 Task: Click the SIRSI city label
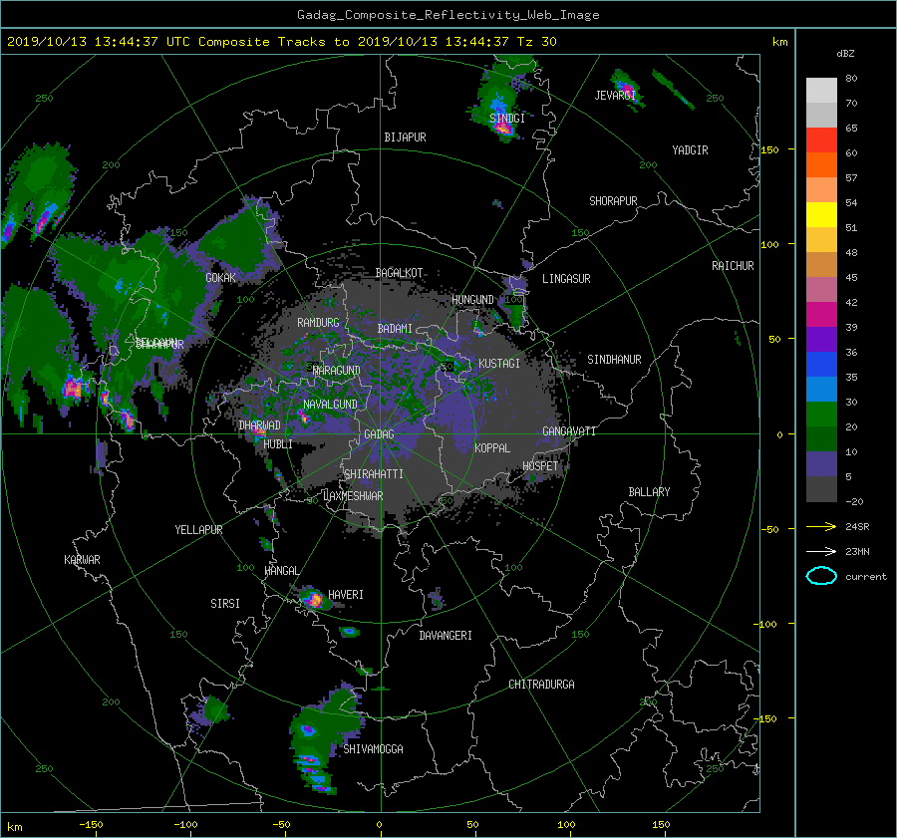(225, 604)
